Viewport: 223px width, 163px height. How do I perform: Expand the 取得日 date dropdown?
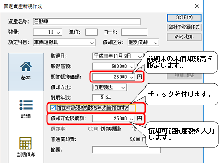[x=140, y=57]
